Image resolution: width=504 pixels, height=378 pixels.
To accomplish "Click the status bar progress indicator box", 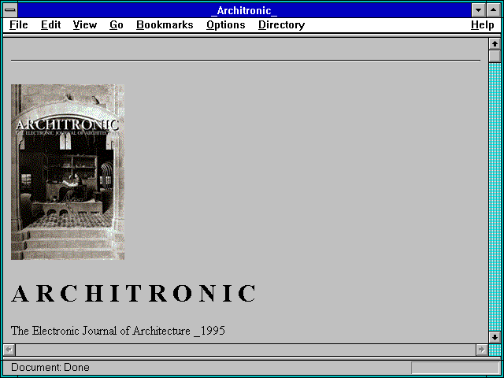I will pyautogui.click(x=455, y=368).
